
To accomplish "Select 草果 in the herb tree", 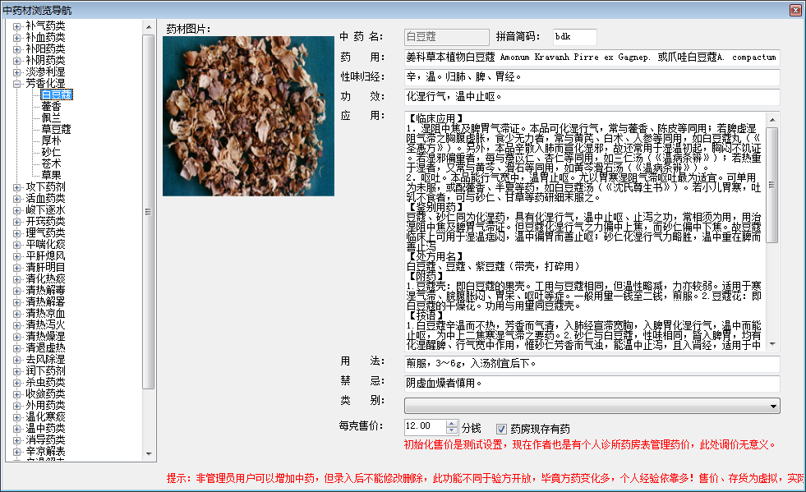I will coord(51,176).
